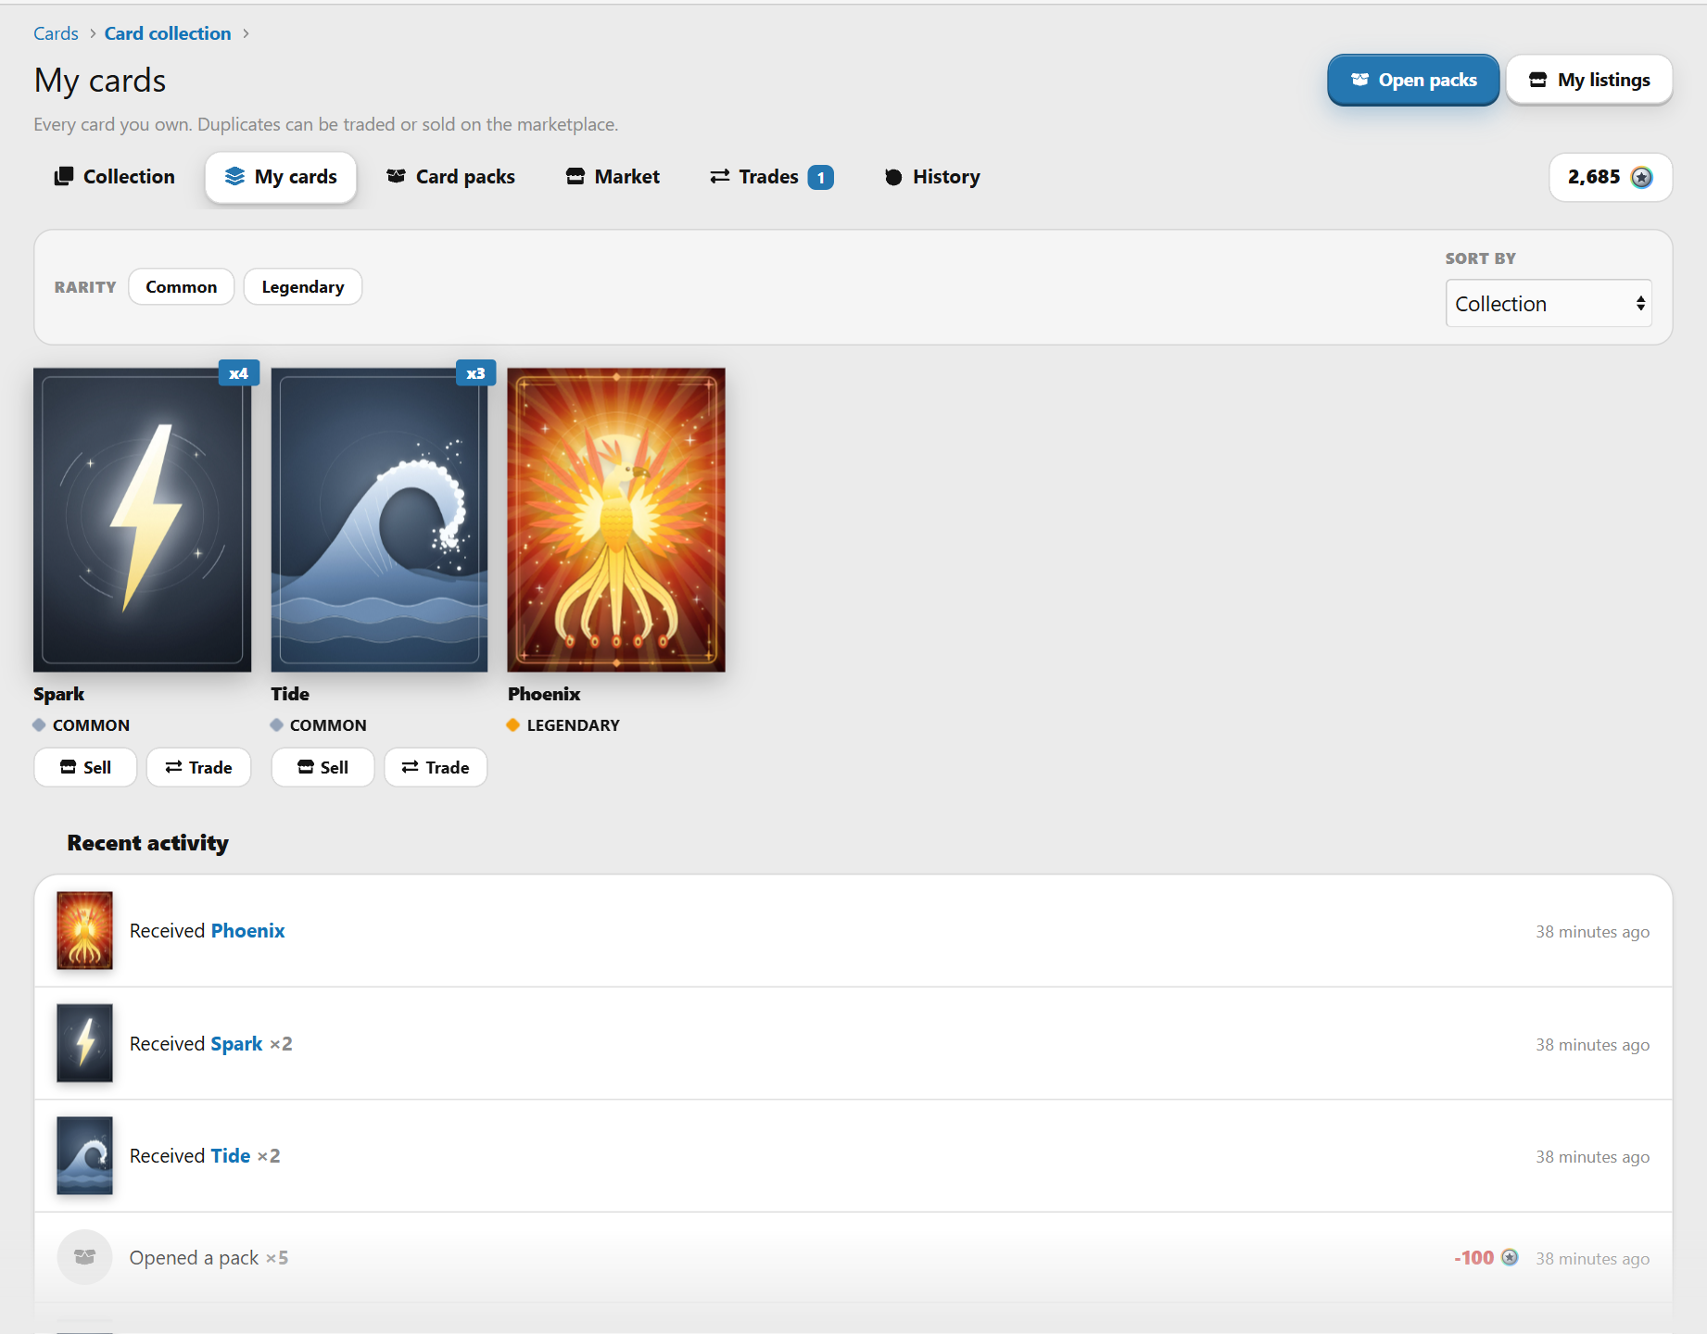
Task: Click the Tide wave thumbnail in activity
Action: click(x=84, y=1155)
